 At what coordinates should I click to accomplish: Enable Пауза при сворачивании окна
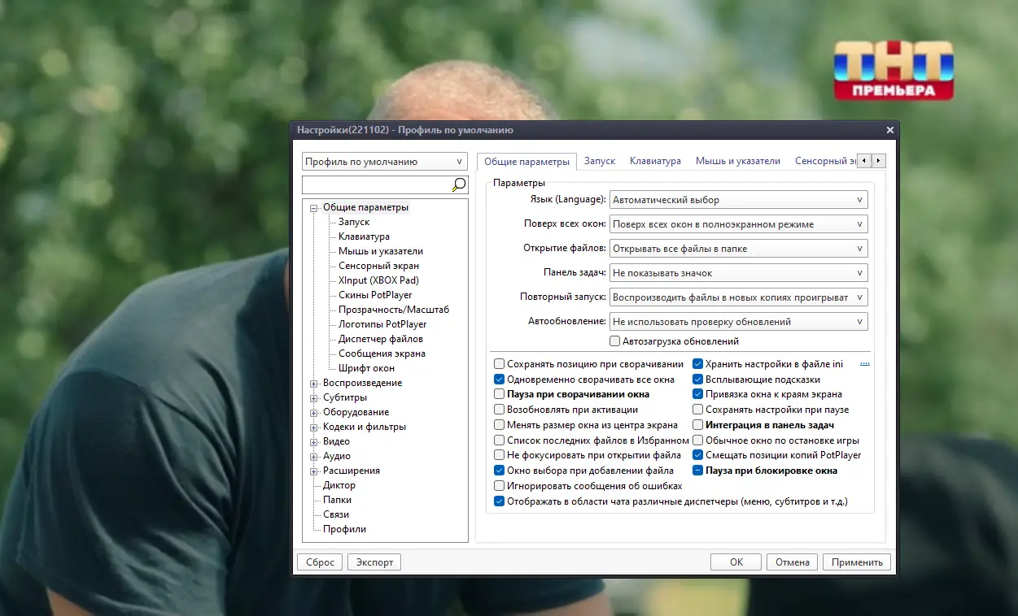(x=500, y=394)
